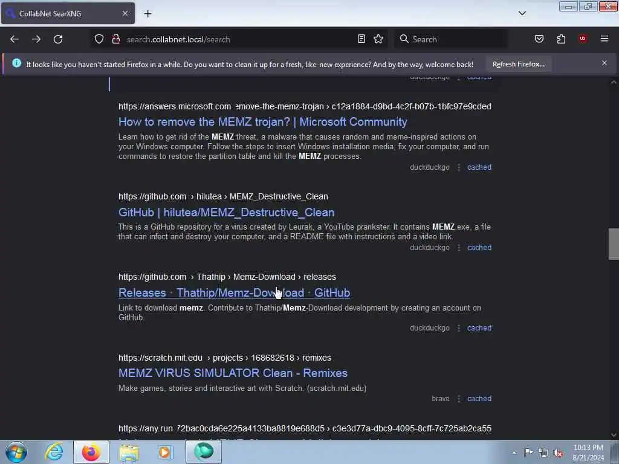Click the page vertical scrollbar thumb
Image resolution: width=619 pixels, height=464 pixels.
tap(614, 244)
